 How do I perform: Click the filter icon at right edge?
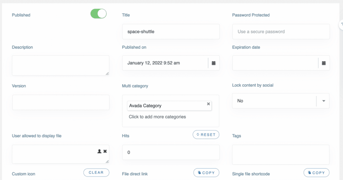[x=341, y=24]
